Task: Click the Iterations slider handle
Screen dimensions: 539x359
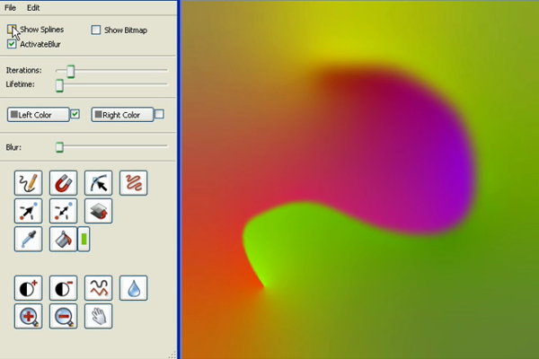Action: pyautogui.click(x=70, y=71)
